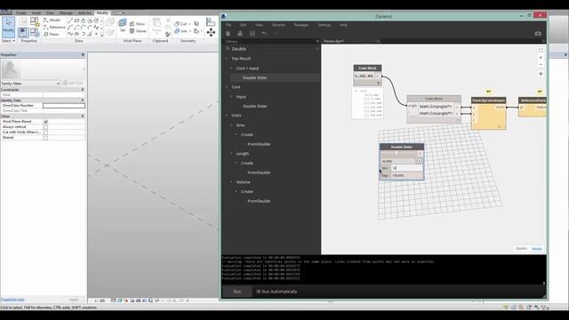Select the Move tool in Revit ribbon

click(211, 33)
